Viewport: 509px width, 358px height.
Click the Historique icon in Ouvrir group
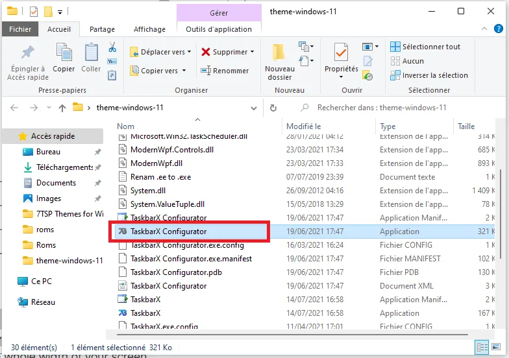pos(367,75)
